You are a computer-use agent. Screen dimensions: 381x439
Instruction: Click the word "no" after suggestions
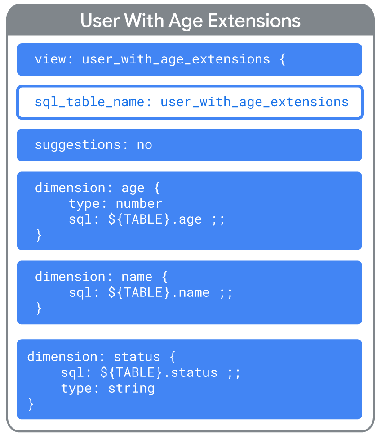coord(145,145)
